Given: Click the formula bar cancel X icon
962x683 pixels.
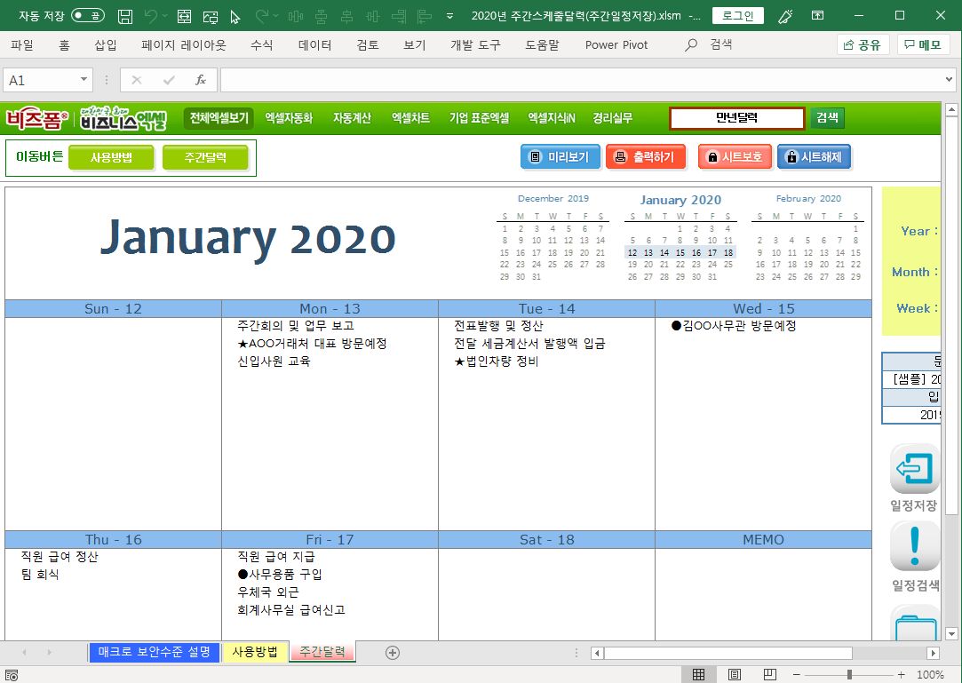Looking at the screenshot, I should click(136, 81).
